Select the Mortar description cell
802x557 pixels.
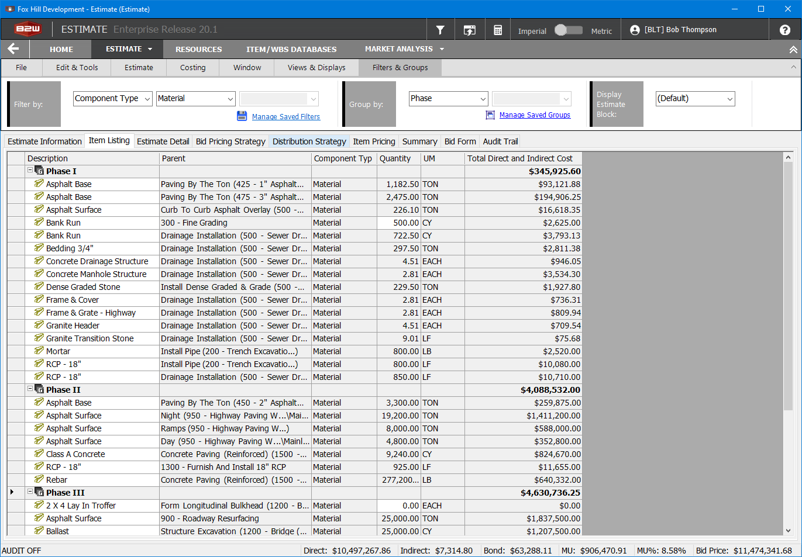92,351
